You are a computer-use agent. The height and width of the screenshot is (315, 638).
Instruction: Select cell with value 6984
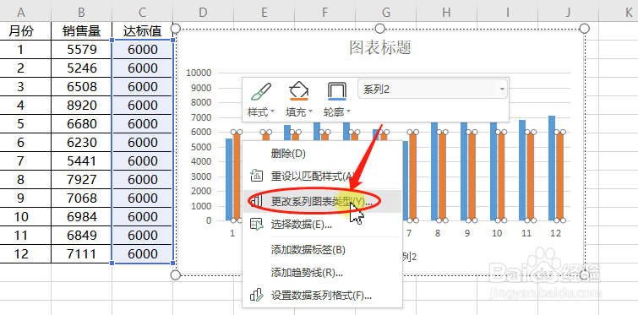pyautogui.click(x=81, y=217)
